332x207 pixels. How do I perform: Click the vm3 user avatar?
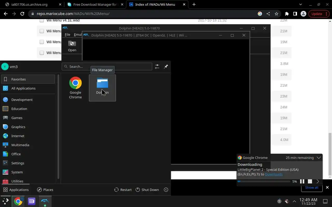(x=5, y=66)
